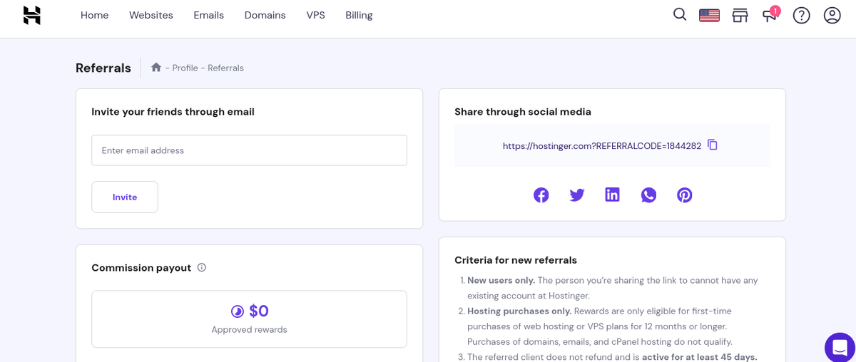Share referral on Pinterest
The image size is (856, 362).
685,195
